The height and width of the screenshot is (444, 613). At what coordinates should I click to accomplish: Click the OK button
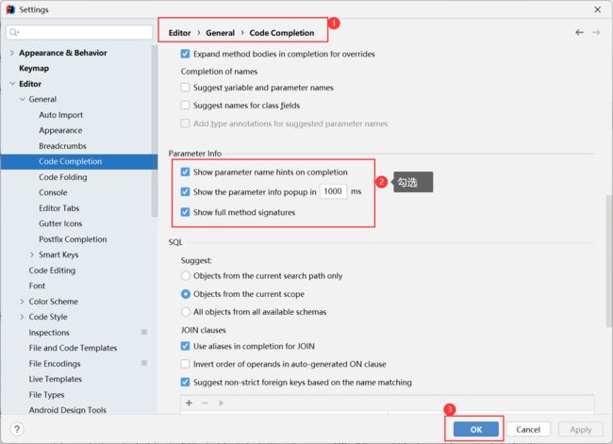[475, 429]
